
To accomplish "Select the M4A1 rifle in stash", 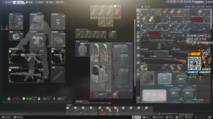I will (158, 43).
